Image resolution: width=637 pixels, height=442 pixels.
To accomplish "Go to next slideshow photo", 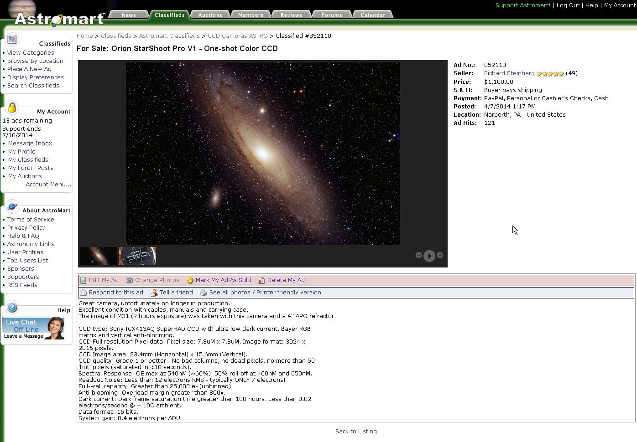I will 440,255.
